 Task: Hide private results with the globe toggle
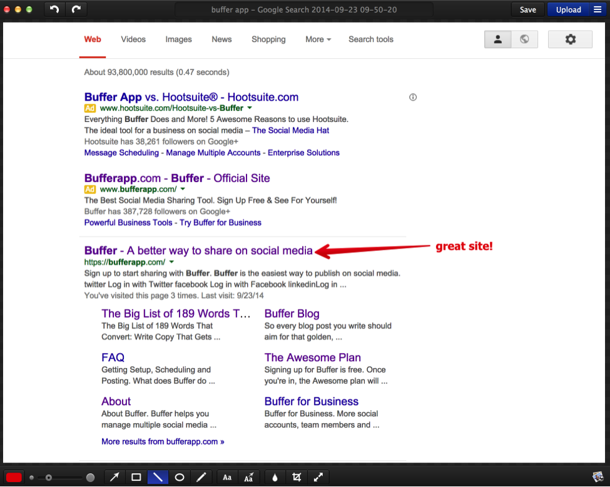[x=524, y=39]
